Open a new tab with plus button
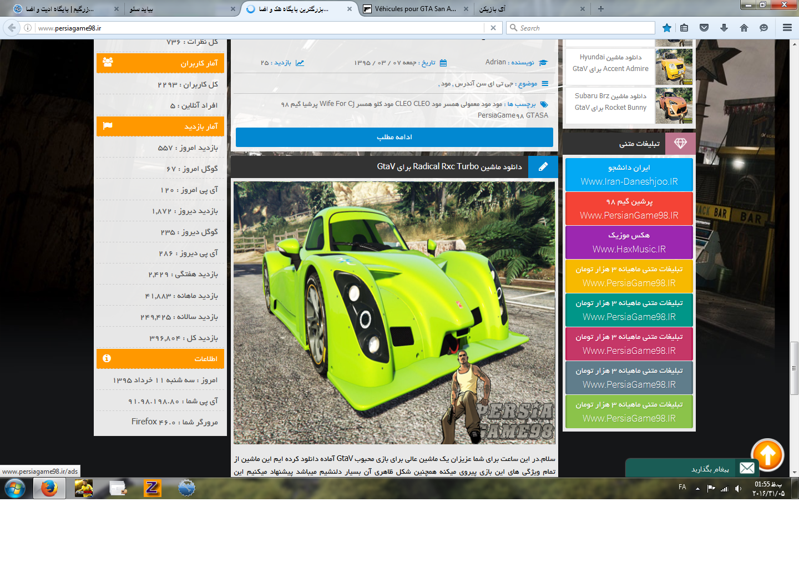Viewport: 799px width, 568px height. click(x=601, y=9)
